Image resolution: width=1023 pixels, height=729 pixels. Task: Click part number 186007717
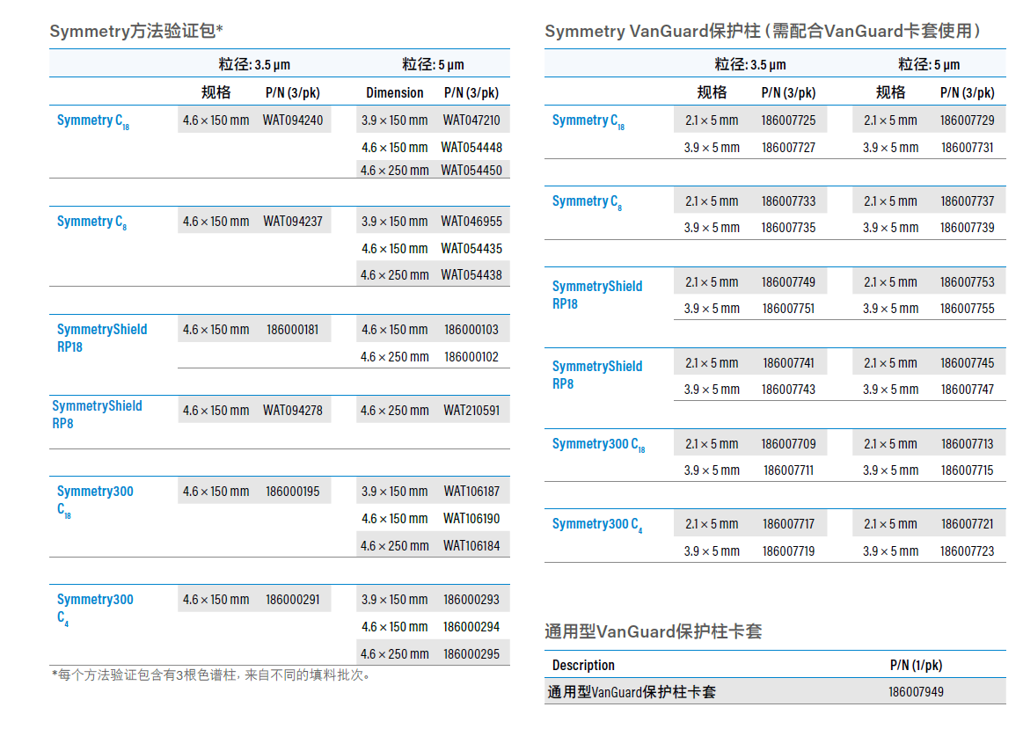[x=788, y=524]
